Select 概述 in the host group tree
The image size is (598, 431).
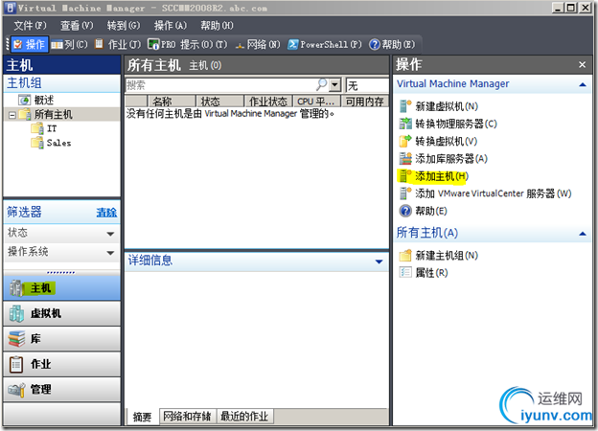click(36, 101)
